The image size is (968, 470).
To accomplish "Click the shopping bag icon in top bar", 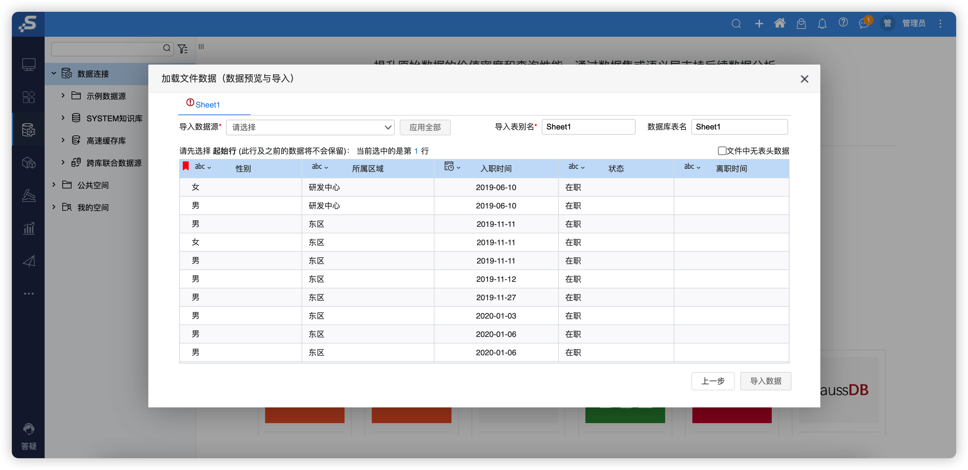I will (801, 23).
